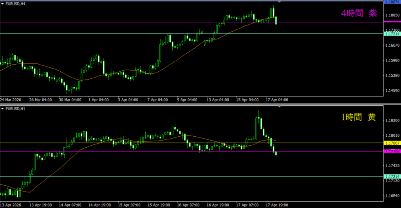Click '7 Apr 04:00' on H4 time axis
401x208 pixels.
click(158, 100)
